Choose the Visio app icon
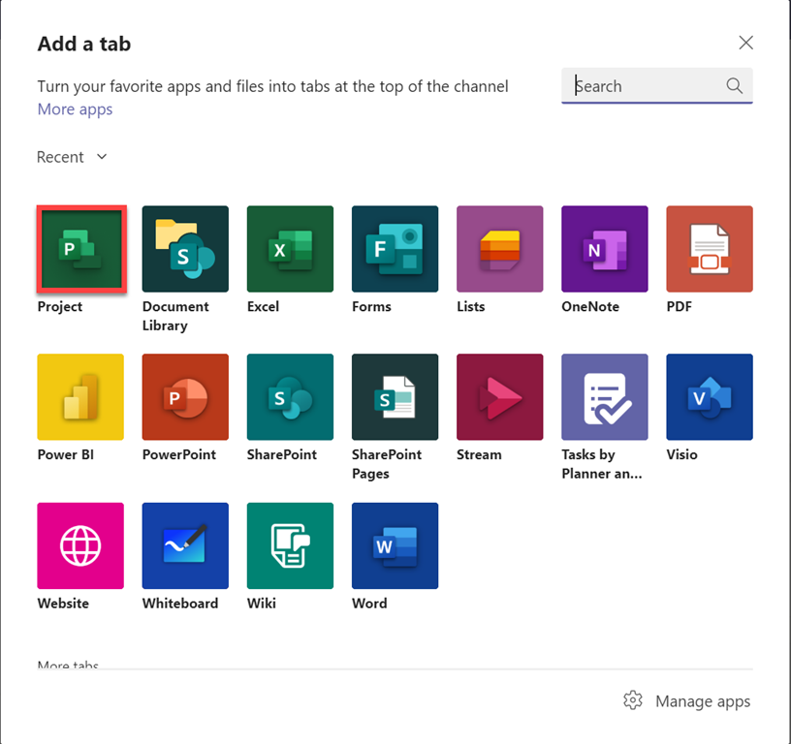Viewport: 791px width, 744px height. 709,397
